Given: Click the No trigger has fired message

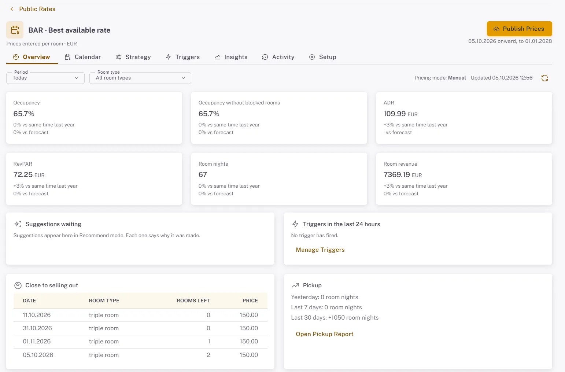Looking at the screenshot, I should click(x=315, y=236).
